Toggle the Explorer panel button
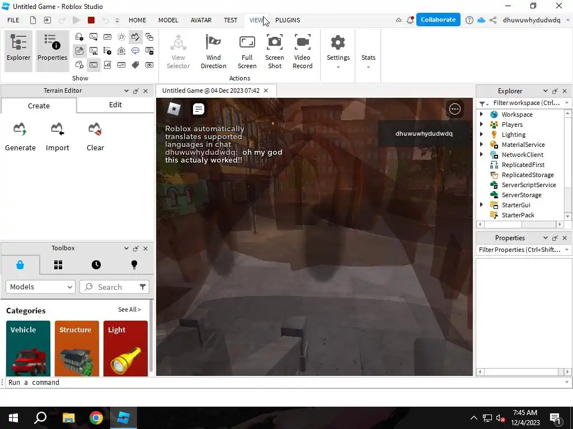The width and height of the screenshot is (573, 429). coord(18,51)
